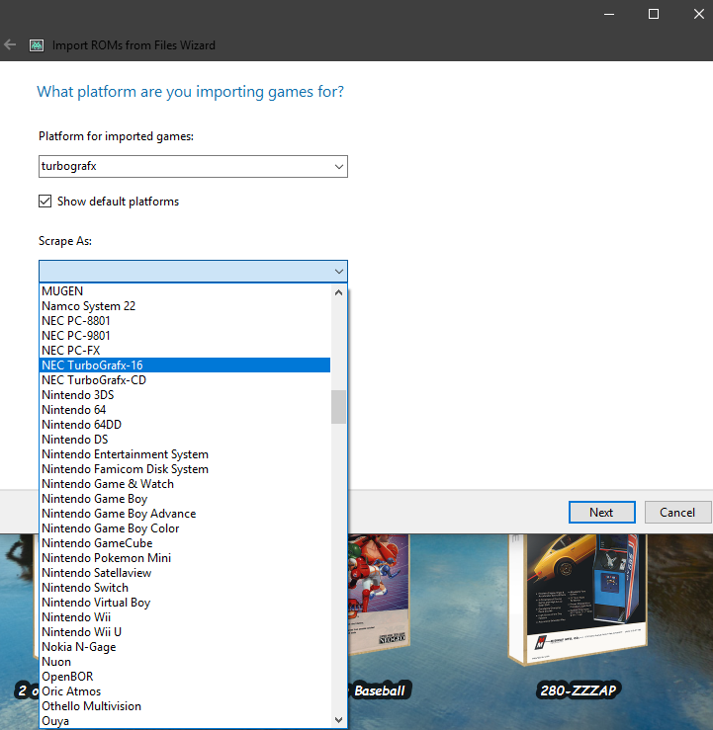Select Nintendo Game Boy Color
The height and width of the screenshot is (730, 713).
(186, 528)
